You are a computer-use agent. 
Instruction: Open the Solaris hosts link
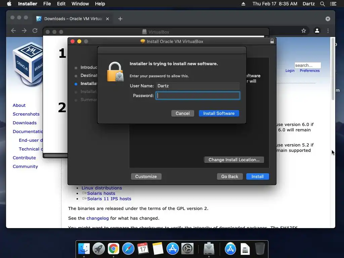coord(101,193)
